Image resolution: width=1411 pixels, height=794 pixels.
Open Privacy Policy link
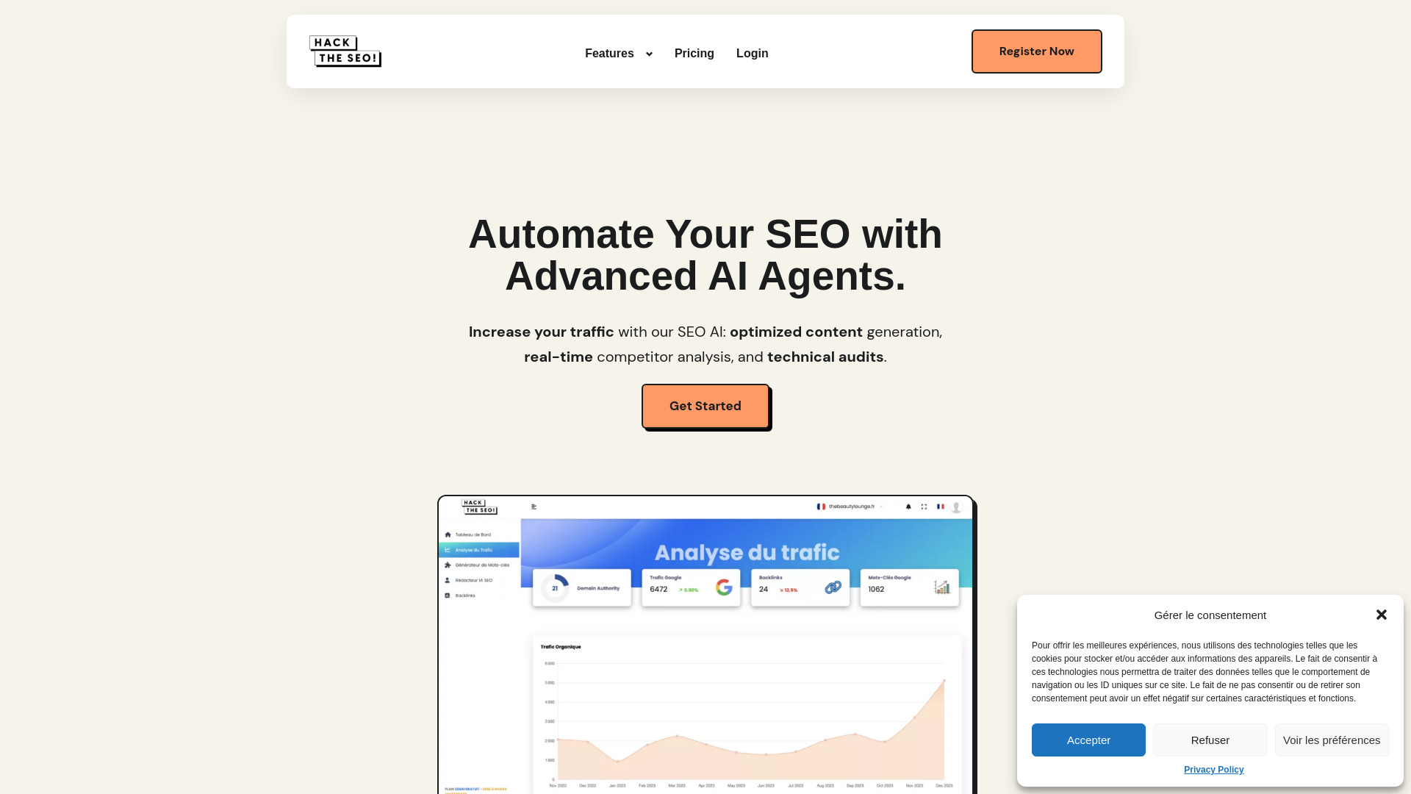click(x=1213, y=769)
